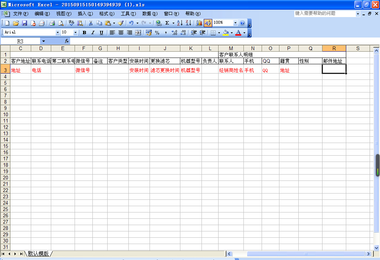
Task: Sort ascending with the A-Z icon
Action: 180,23
